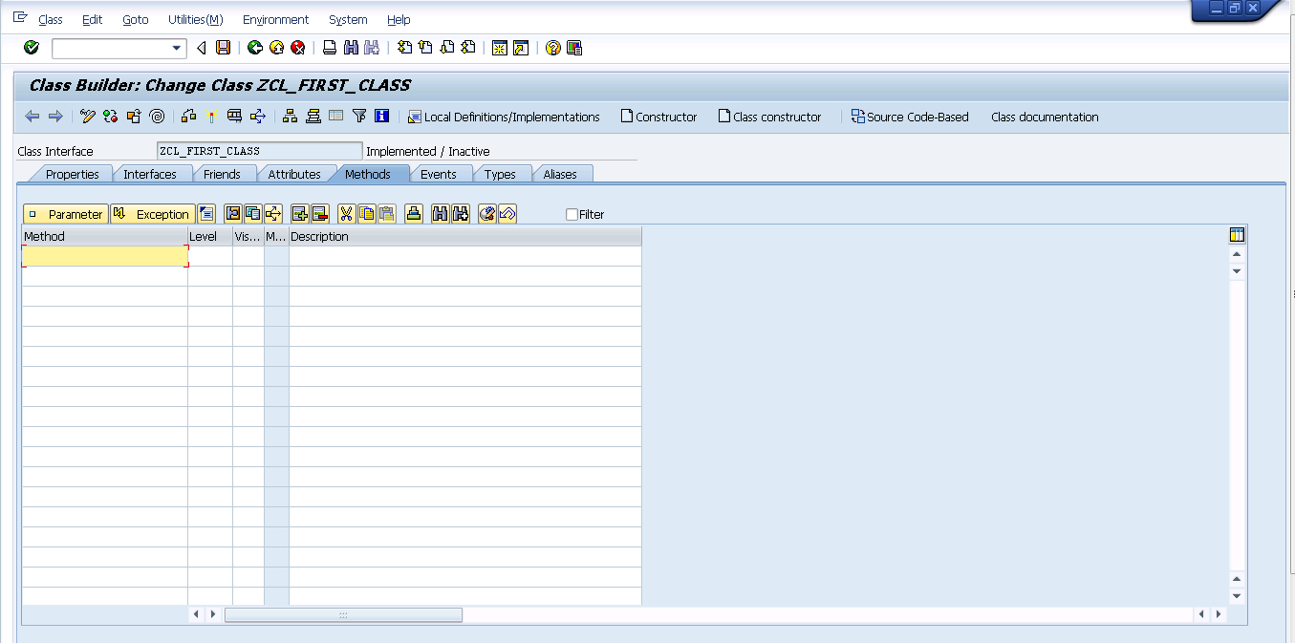Click the Display/Change pencil icon
Screen dimensions: 1295x643
coord(88,117)
